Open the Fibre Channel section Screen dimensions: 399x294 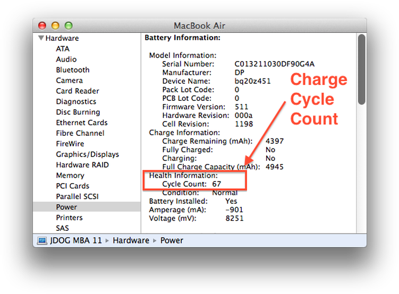pyautogui.click(x=80, y=133)
